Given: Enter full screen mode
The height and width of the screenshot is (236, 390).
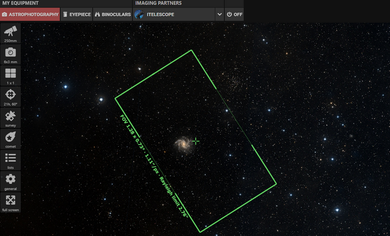Looking at the screenshot, I should (10, 202).
